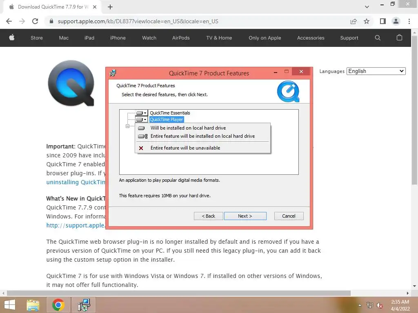Open Accessories in Apple navigation
The image size is (418, 313).
[311, 38]
